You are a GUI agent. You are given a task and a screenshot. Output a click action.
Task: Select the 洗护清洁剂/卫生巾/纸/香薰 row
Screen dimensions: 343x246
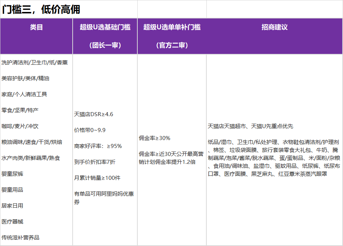click(x=35, y=63)
